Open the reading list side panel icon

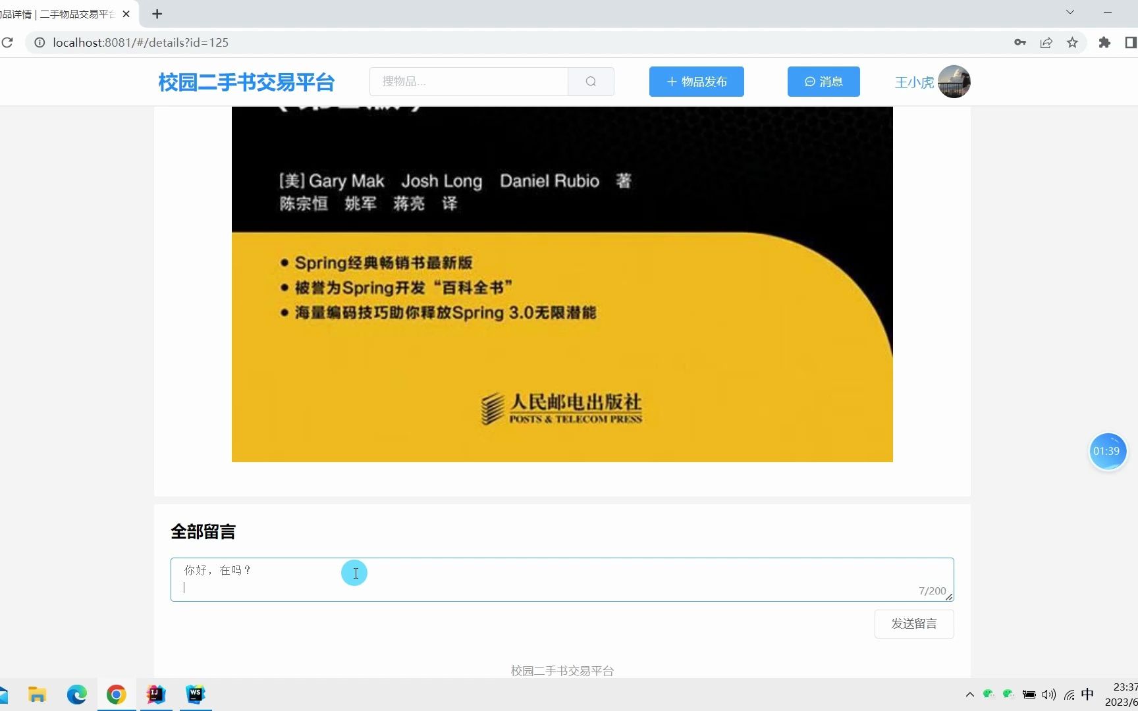1131,42
